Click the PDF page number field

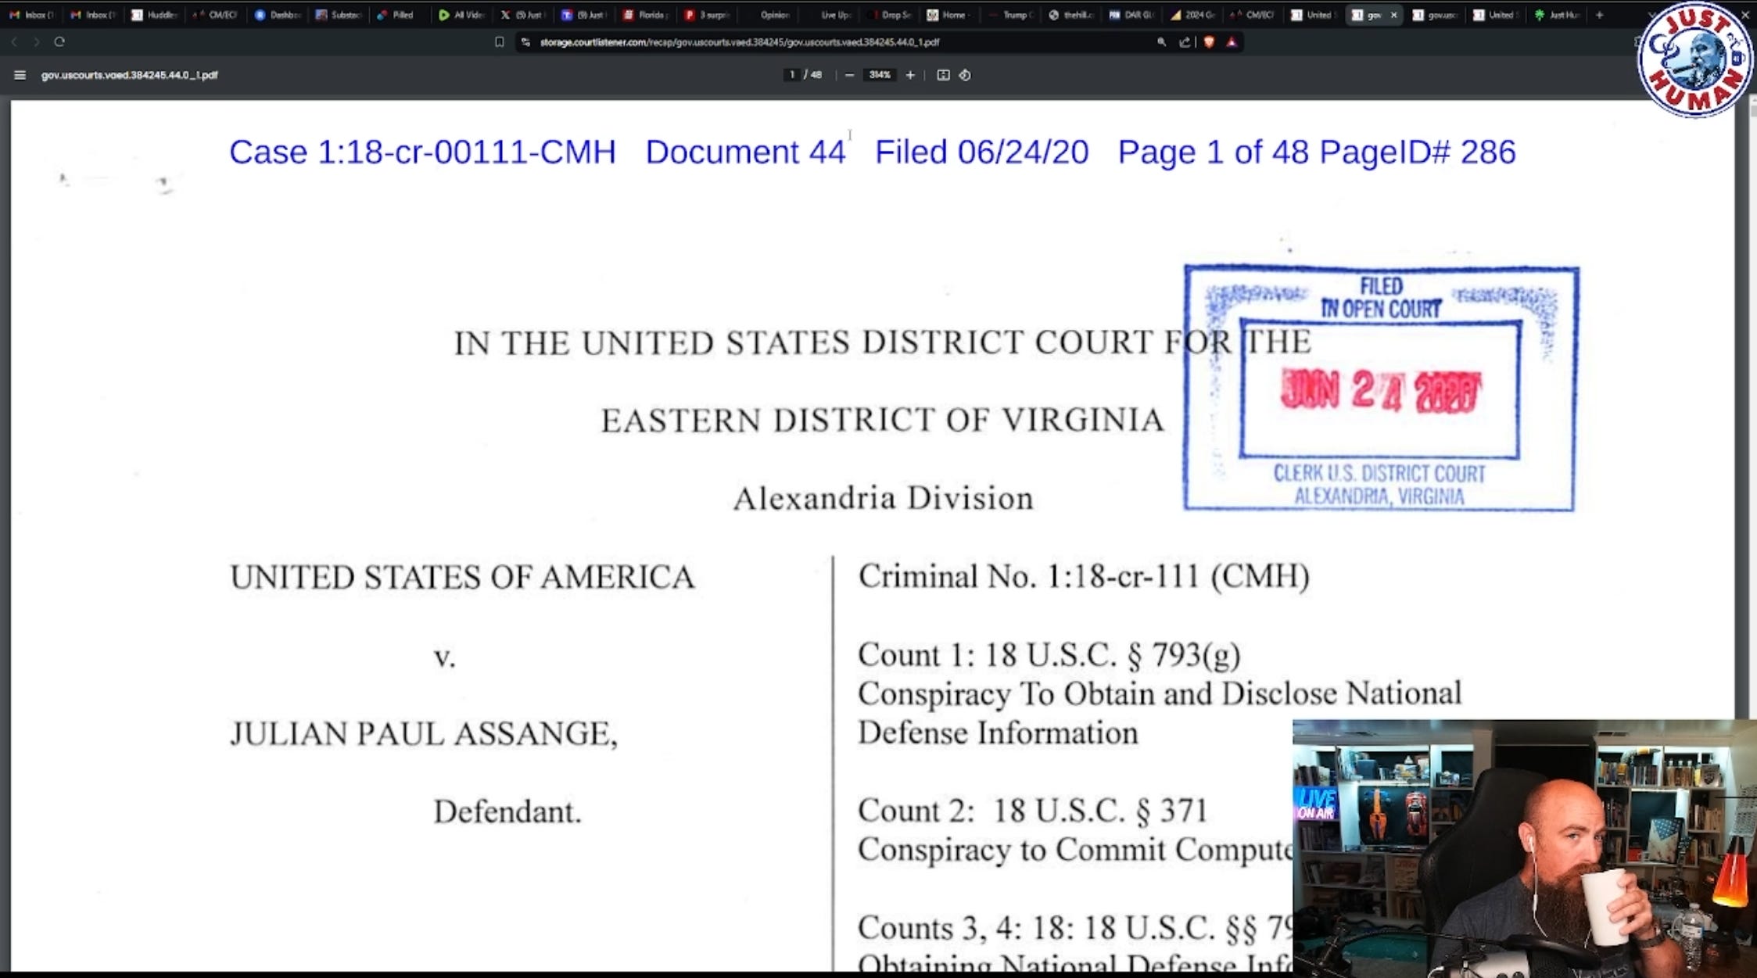(x=792, y=75)
